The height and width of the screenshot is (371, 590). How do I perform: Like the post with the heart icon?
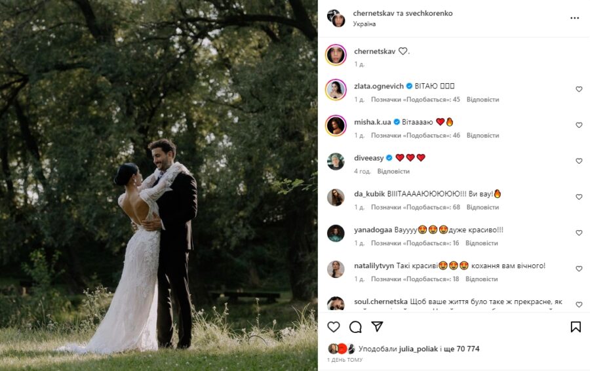(334, 326)
